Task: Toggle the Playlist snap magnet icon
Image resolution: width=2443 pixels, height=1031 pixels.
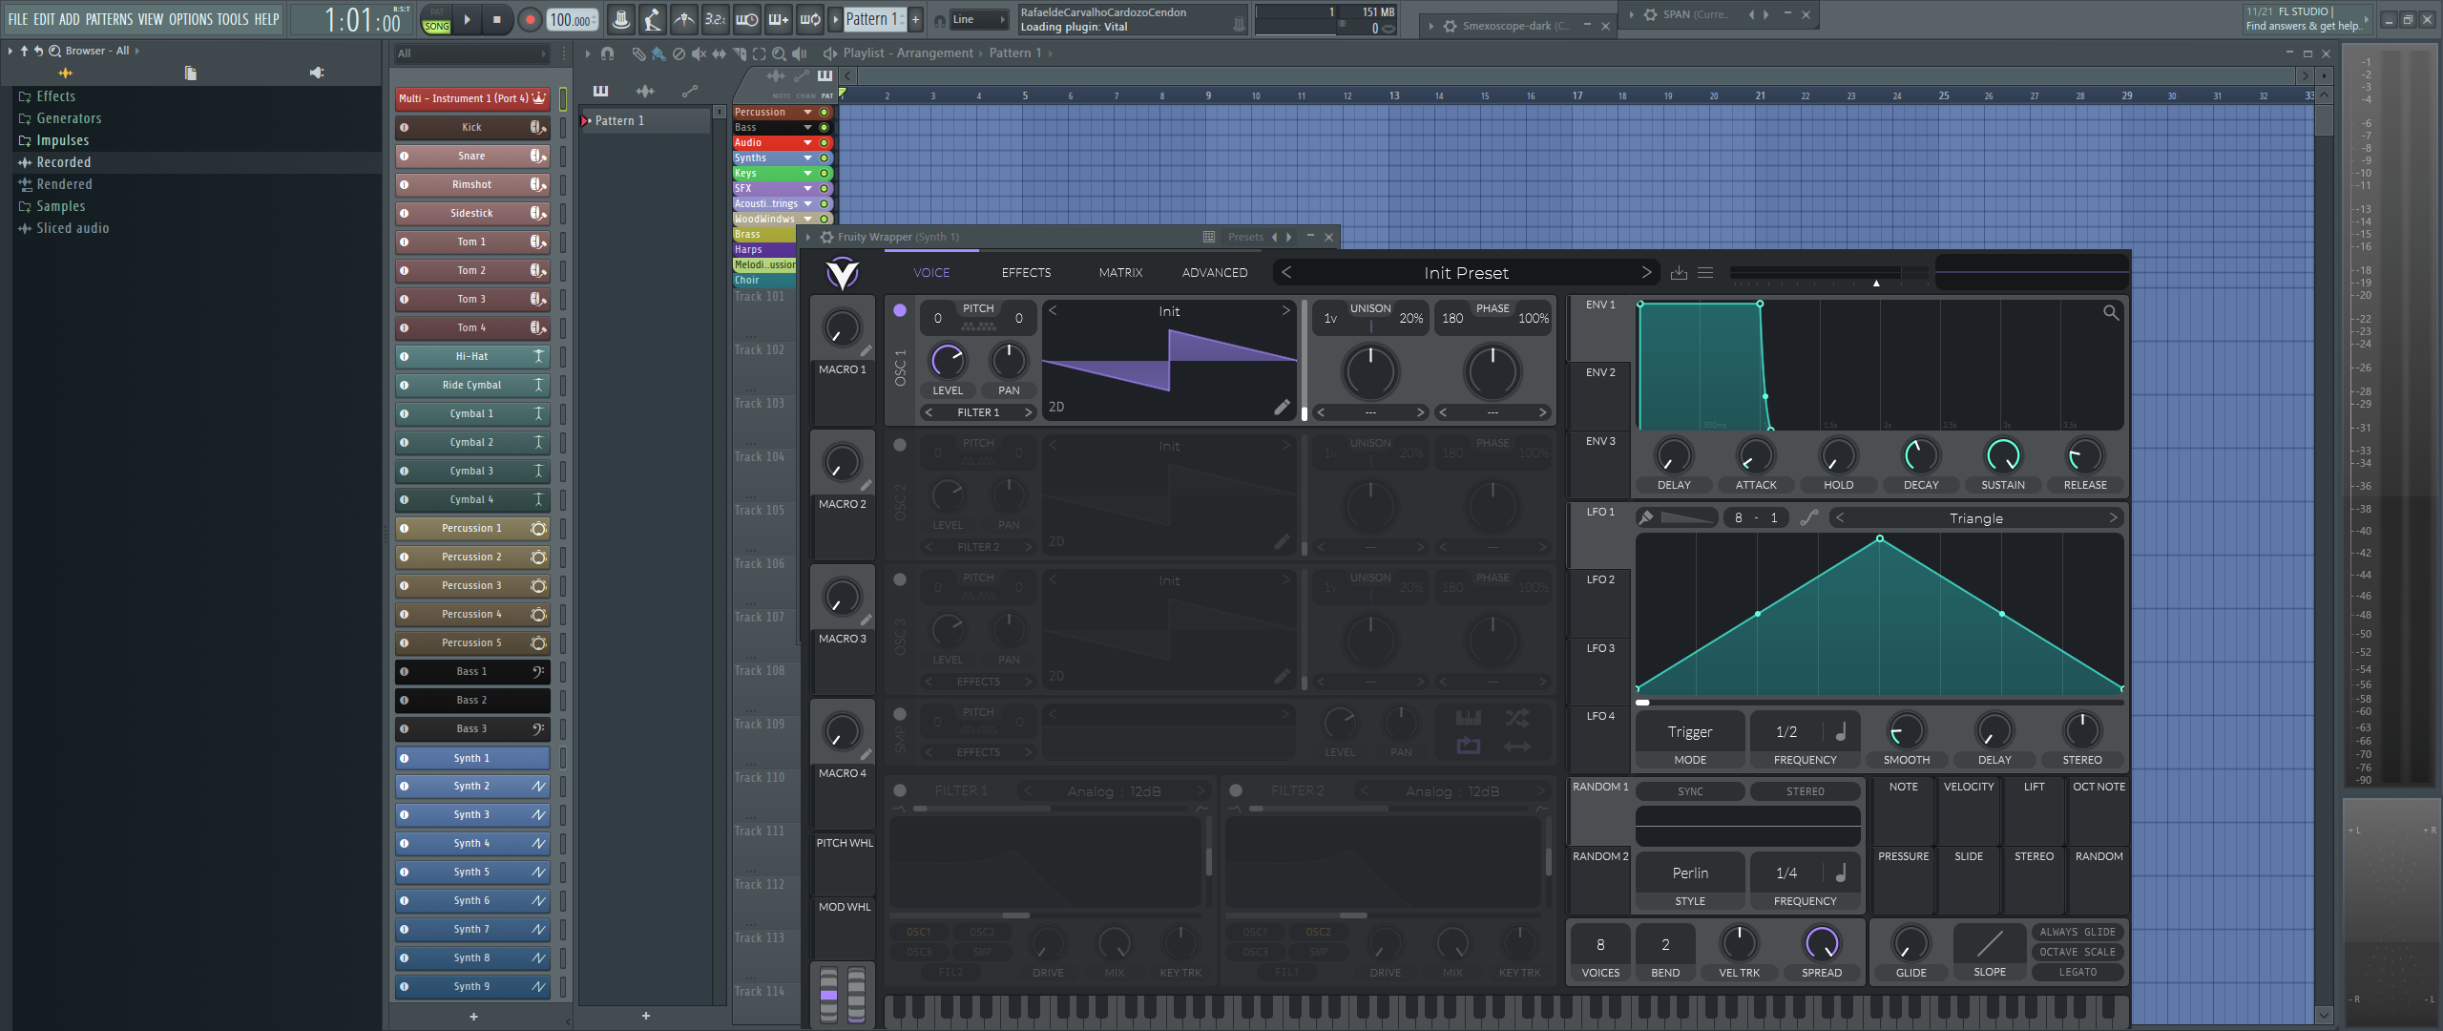Action: (x=607, y=53)
